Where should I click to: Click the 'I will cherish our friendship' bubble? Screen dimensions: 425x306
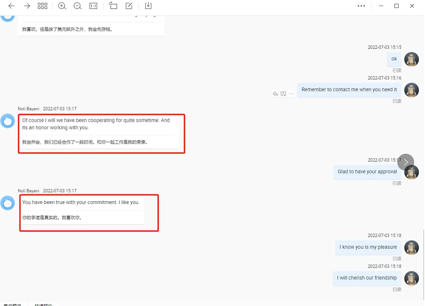367,278
